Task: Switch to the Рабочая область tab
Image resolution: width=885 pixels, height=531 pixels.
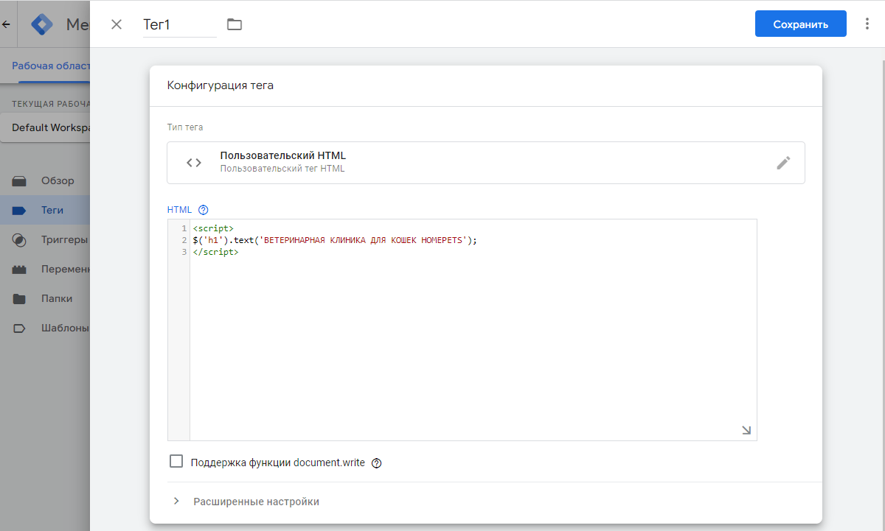Action: click(x=50, y=66)
